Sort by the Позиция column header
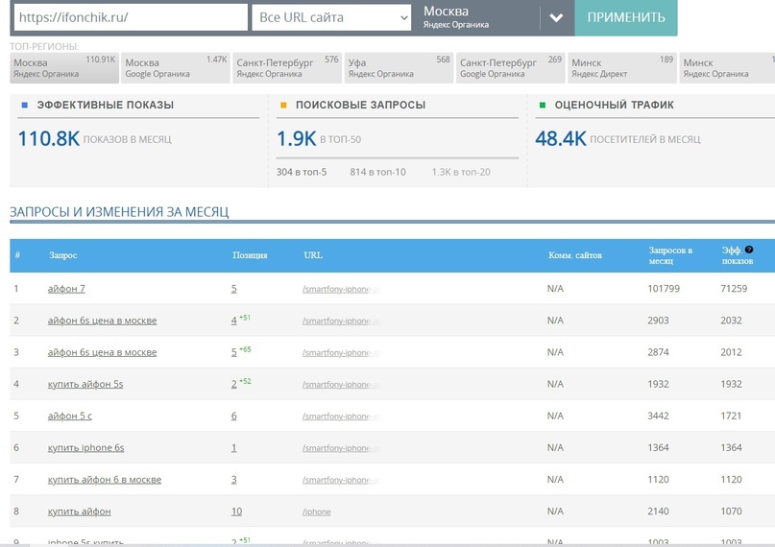This screenshot has width=775, height=547. point(250,255)
